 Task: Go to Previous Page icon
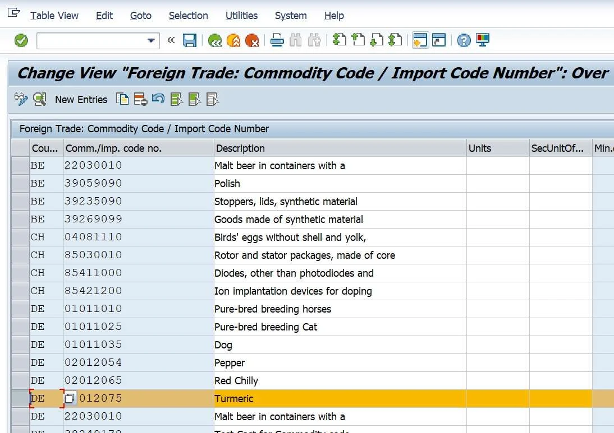click(358, 40)
